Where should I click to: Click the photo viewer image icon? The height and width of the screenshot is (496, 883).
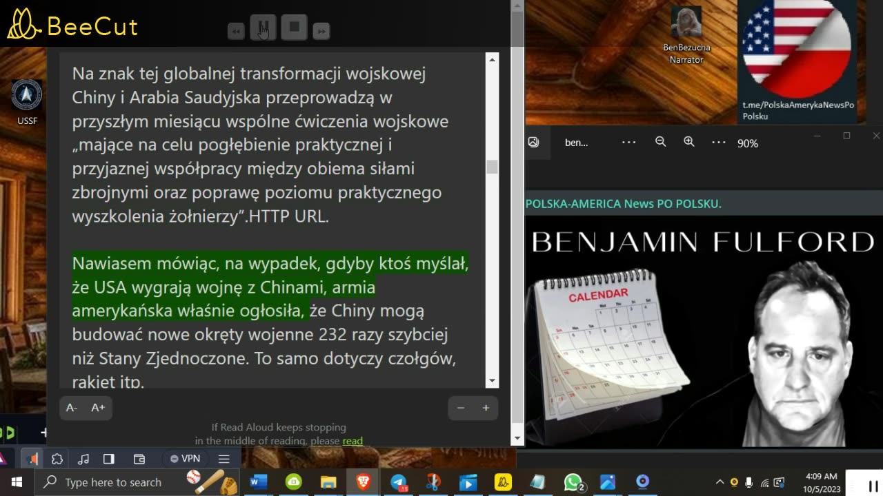(x=533, y=142)
